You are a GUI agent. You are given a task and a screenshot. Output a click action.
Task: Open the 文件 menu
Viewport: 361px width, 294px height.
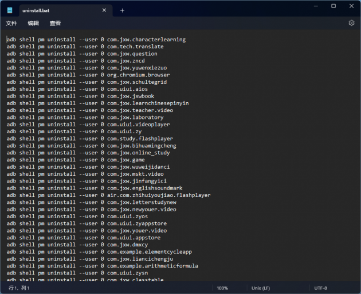click(x=11, y=23)
